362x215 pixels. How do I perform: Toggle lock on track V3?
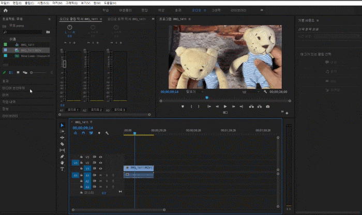[82, 157]
